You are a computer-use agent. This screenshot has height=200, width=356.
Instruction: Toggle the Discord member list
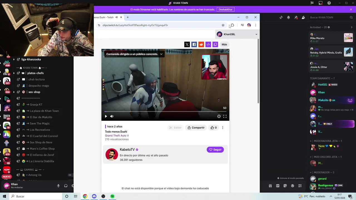click(x=303, y=17)
